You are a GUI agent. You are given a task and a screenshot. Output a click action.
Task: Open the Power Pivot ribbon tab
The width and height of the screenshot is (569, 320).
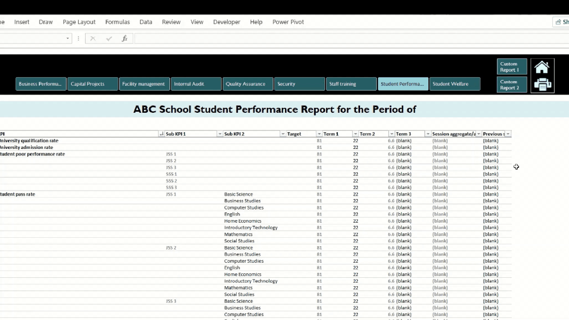(288, 22)
